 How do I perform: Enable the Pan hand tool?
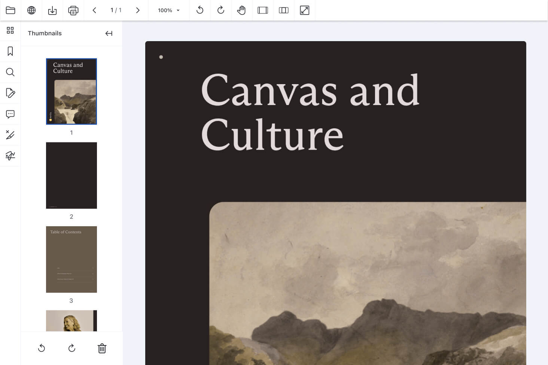[241, 10]
